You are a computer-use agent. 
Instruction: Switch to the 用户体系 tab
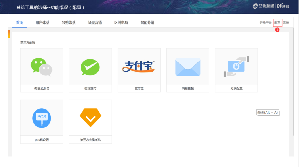42,22
